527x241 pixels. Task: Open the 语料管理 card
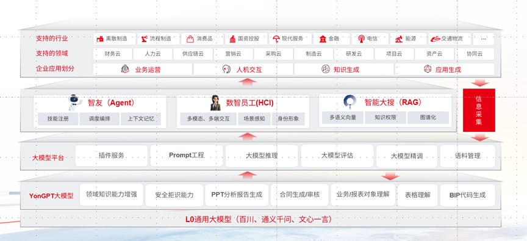[x=467, y=156]
